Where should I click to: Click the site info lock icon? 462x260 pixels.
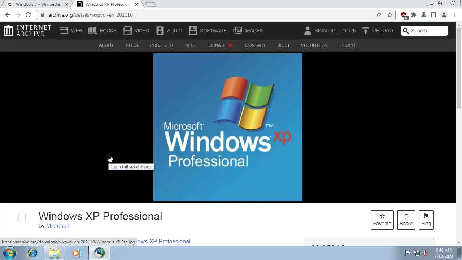(x=43, y=15)
